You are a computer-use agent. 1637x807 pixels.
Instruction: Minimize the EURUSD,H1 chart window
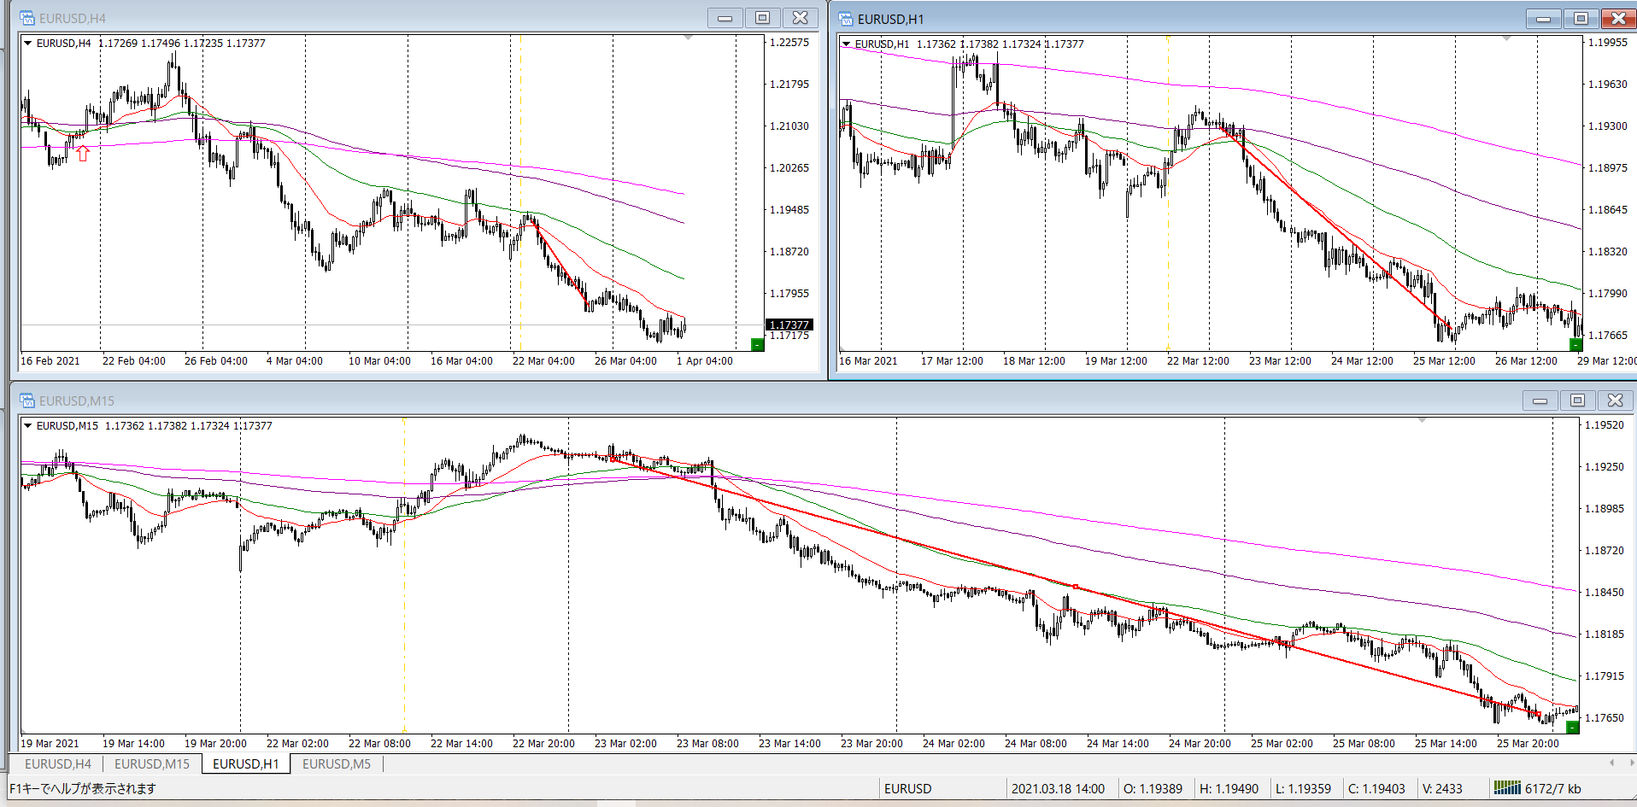click(x=1543, y=19)
